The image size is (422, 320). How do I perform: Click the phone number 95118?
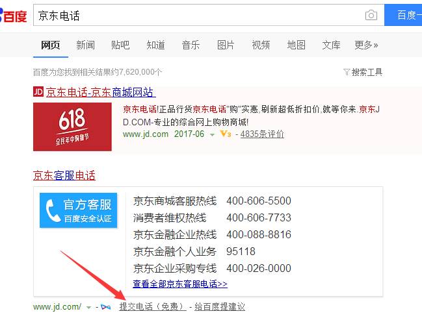click(241, 251)
